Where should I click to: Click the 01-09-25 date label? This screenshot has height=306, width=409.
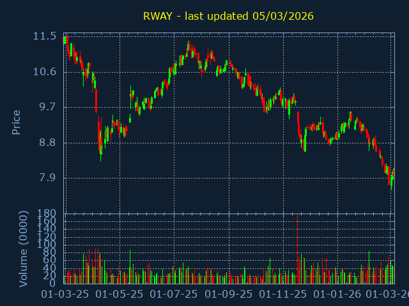[229, 295]
